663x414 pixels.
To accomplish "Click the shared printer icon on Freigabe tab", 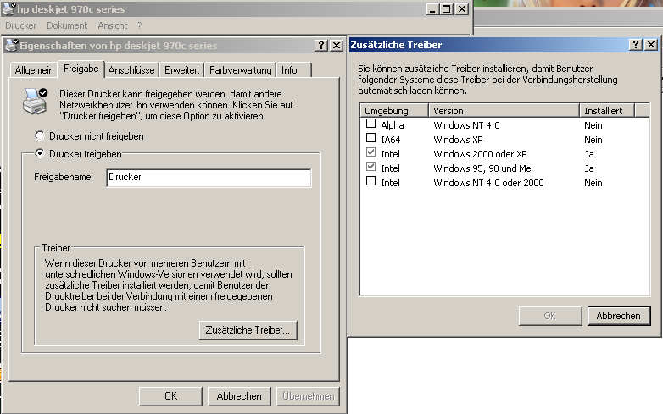I will point(35,101).
